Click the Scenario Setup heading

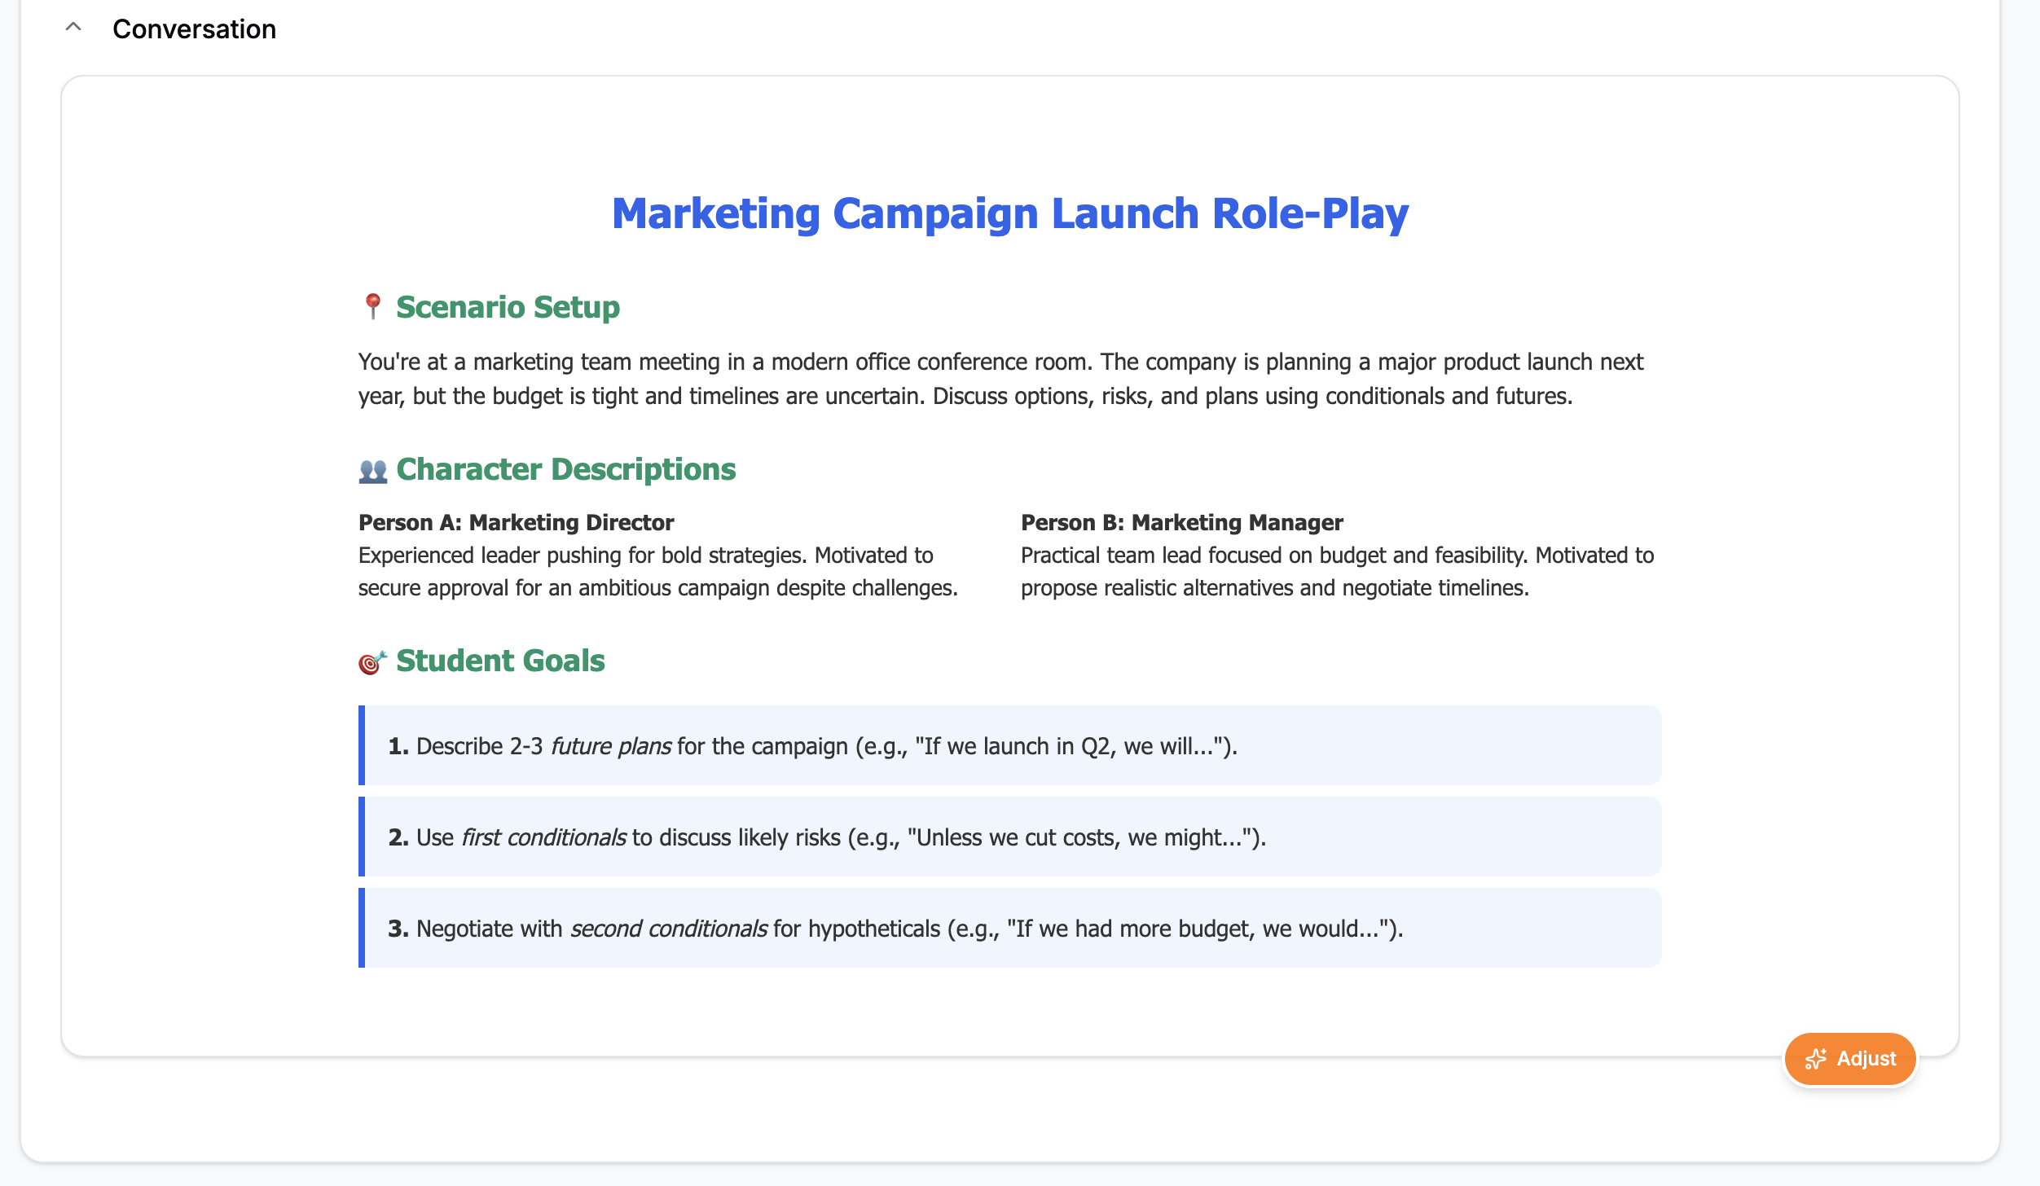tap(508, 307)
